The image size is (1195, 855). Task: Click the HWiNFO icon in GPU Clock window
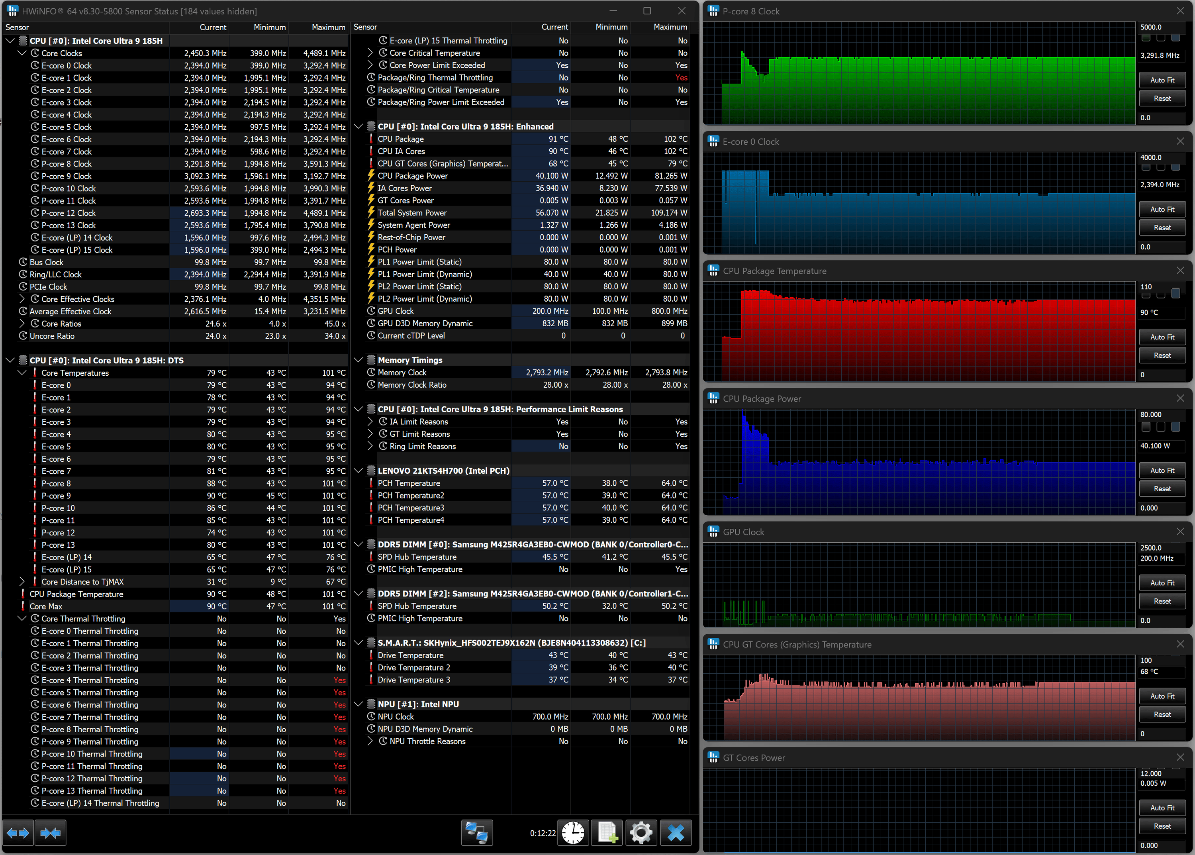(x=713, y=532)
